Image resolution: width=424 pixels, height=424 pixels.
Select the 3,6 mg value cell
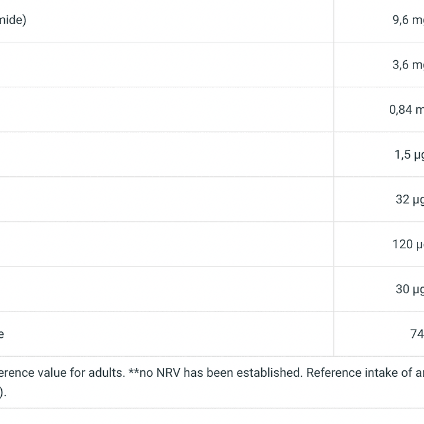[408, 65]
